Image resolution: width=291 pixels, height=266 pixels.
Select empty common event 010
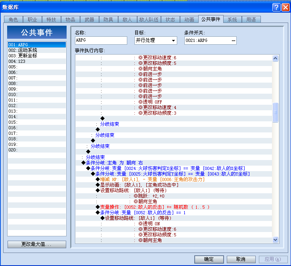point(37,94)
